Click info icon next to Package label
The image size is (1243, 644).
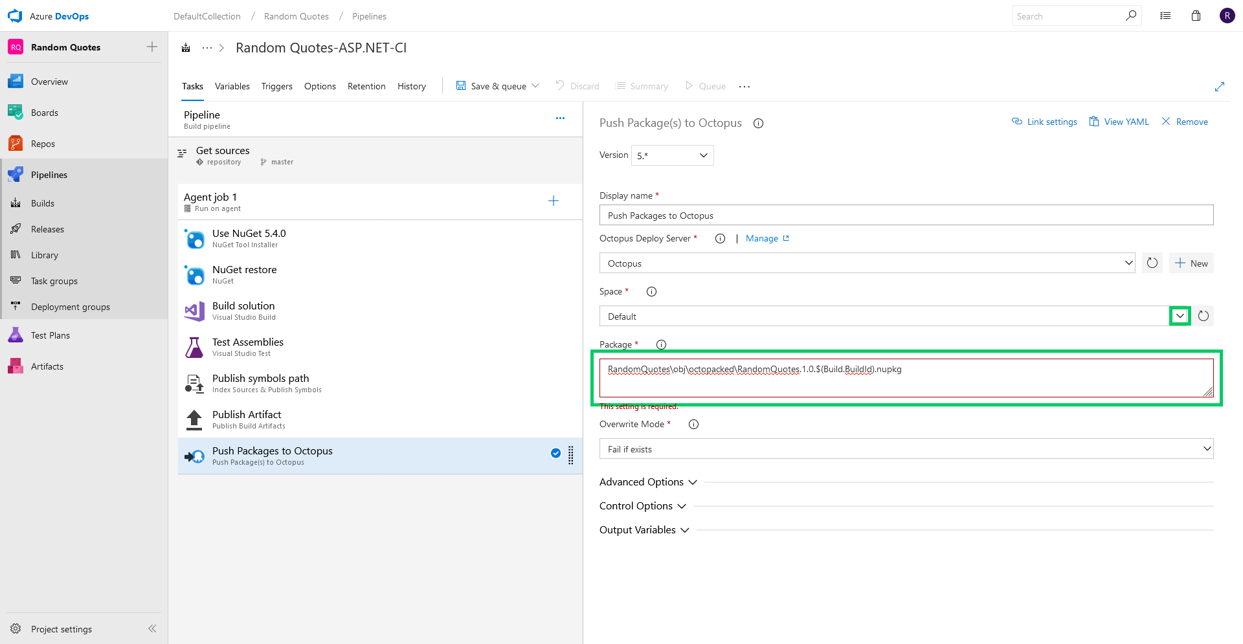[x=661, y=344]
